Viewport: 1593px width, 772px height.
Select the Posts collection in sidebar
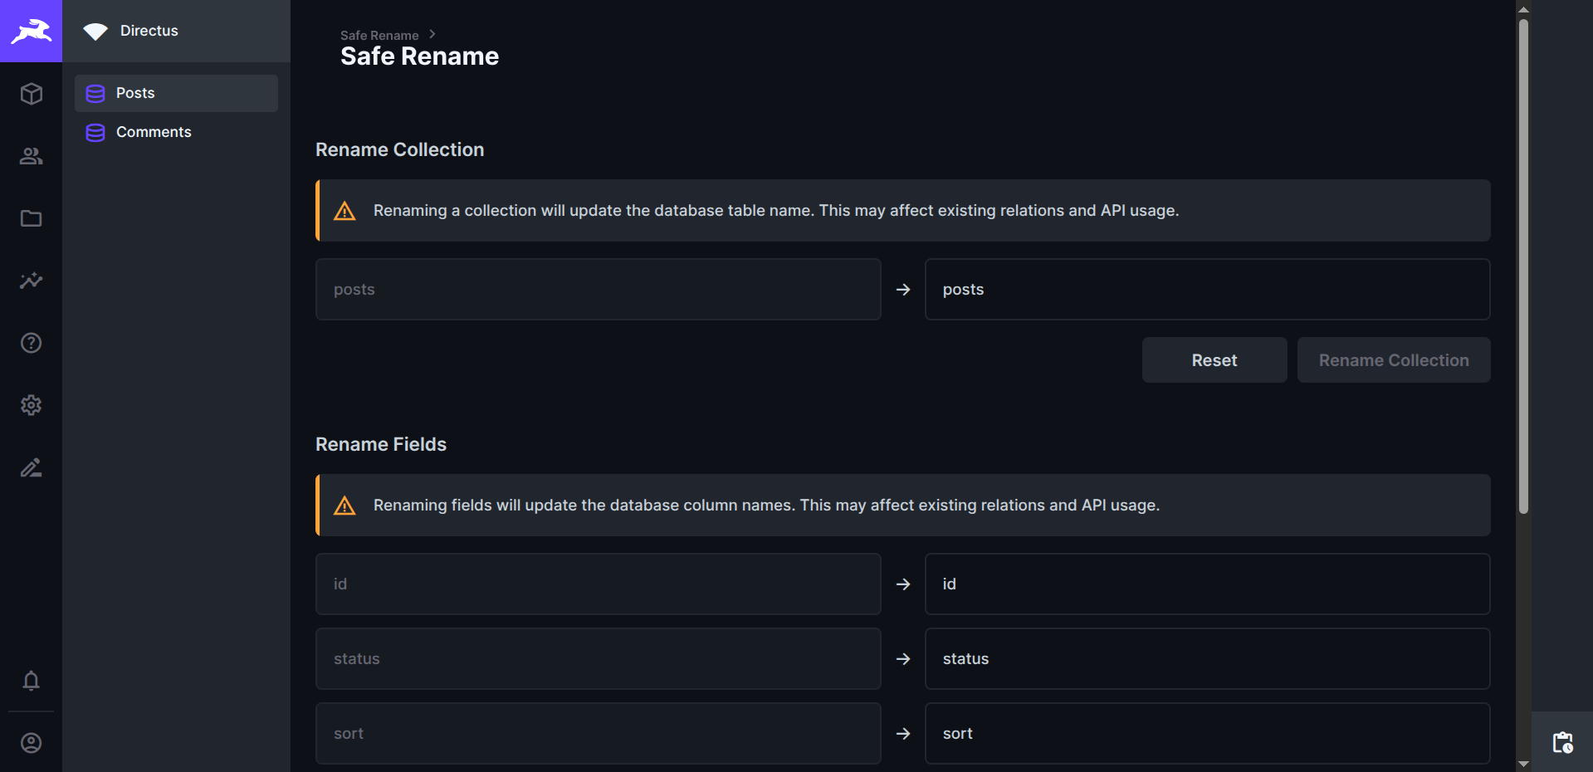point(176,93)
